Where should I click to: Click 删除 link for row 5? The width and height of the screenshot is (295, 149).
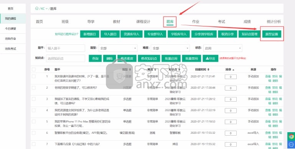tap(275, 126)
